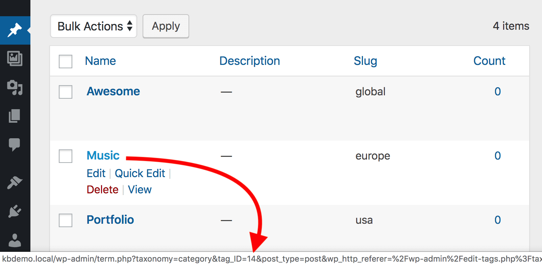Screen dimensions: 542x265
Task: Open the Users profile icon
Action: coord(15,240)
